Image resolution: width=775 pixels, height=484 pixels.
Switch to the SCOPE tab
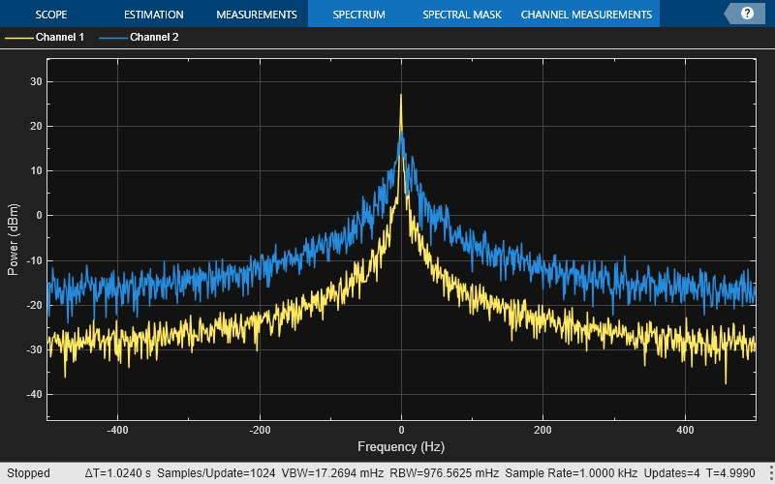pos(51,15)
